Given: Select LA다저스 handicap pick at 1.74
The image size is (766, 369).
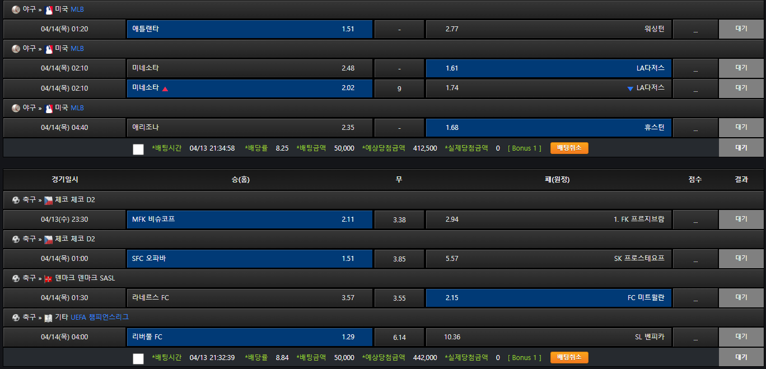Looking at the screenshot, I should (x=549, y=88).
